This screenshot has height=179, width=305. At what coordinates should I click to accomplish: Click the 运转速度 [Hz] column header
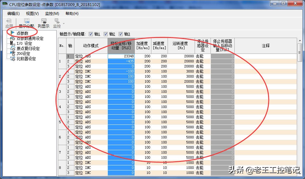pos(181,46)
